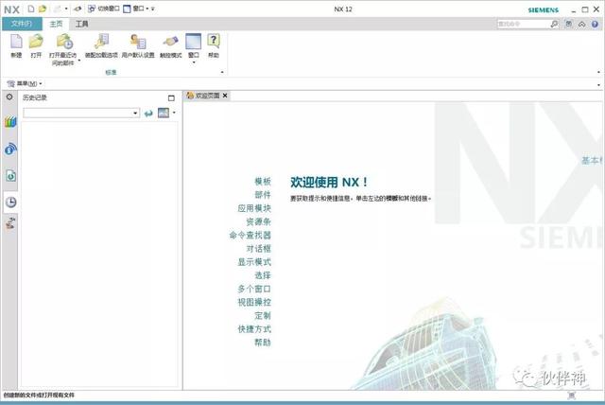Viewport: 605px width, 405px height.
Task: Open the 应用模块 link on welcome page
Action: pyautogui.click(x=254, y=208)
